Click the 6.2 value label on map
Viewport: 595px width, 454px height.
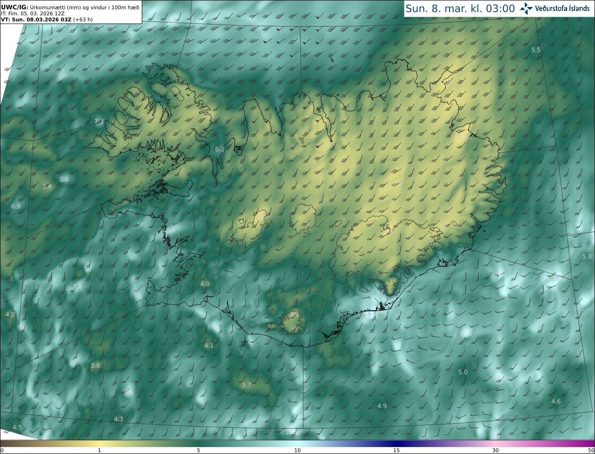pyautogui.click(x=220, y=149)
